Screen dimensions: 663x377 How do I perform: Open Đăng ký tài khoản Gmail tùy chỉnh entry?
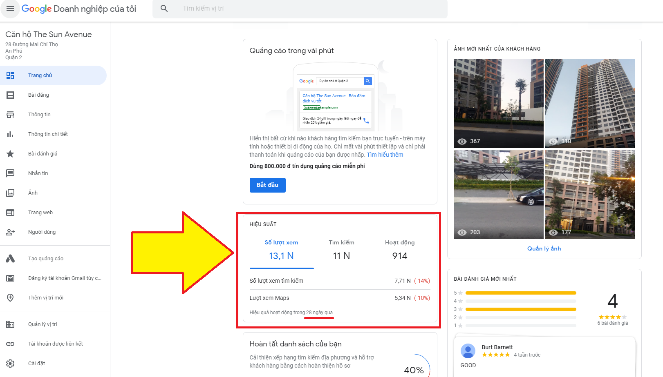pyautogui.click(x=53, y=278)
